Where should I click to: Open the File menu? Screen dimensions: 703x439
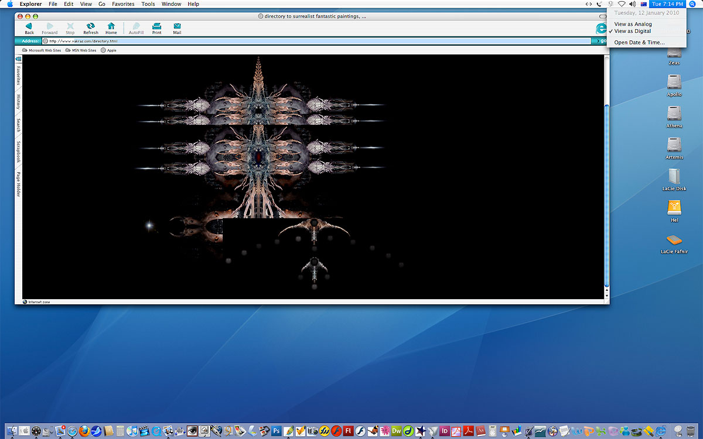click(x=53, y=4)
